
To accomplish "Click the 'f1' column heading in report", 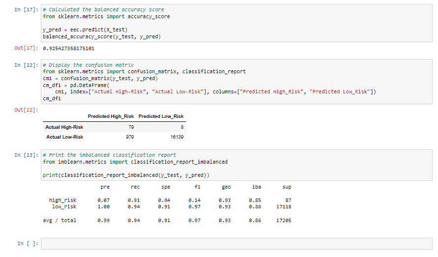I will 197,187.
